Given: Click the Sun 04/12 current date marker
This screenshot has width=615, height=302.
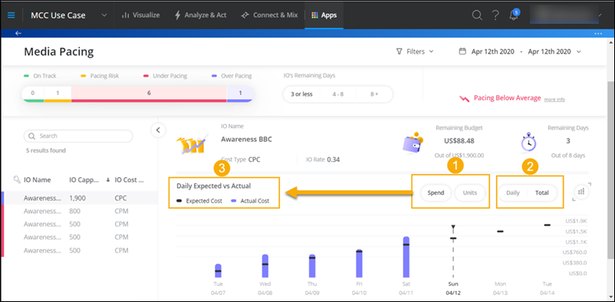Looking at the screenshot, I should coord(453,227).
